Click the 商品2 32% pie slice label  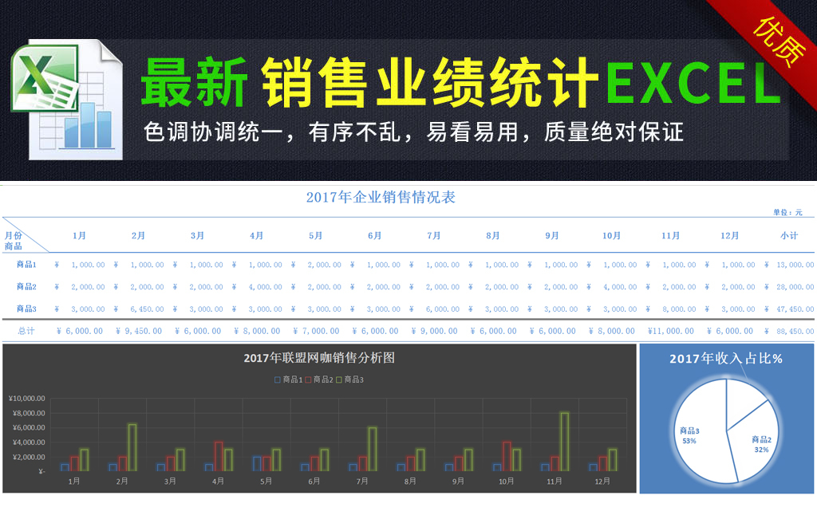click(761, 444)
